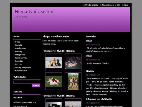
Task: Open Informace pro návštěvníky article
Action: (x=99, y=99)
